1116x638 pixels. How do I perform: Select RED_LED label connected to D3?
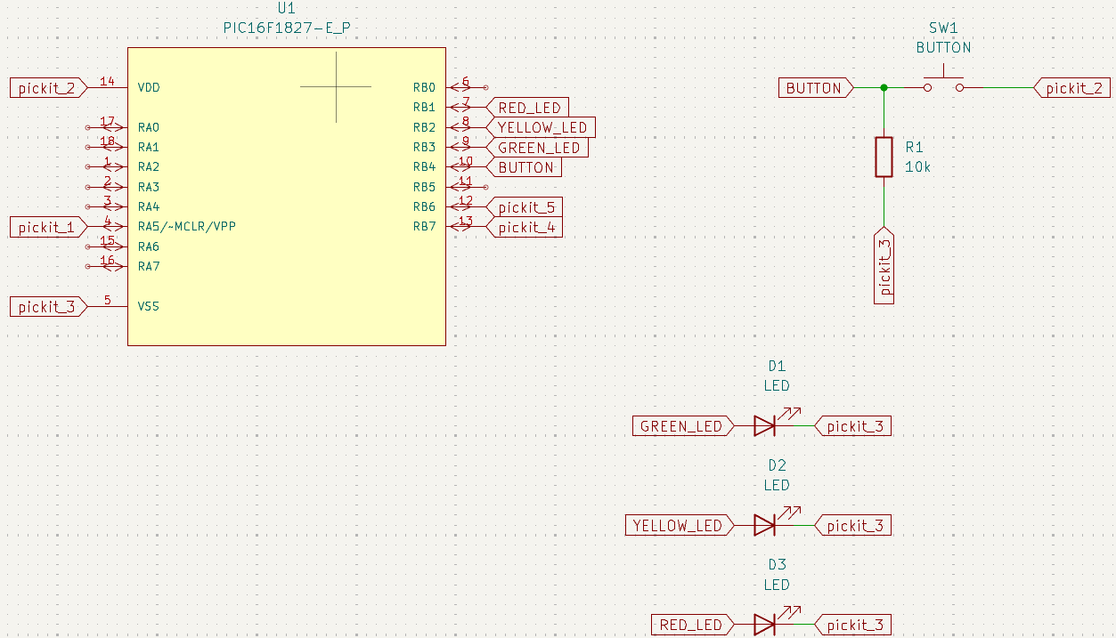[692, 625]
